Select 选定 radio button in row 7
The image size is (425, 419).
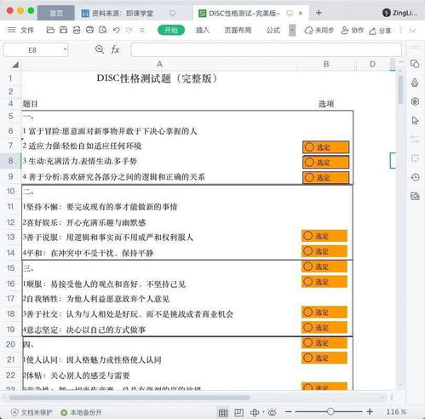[309, 147]
